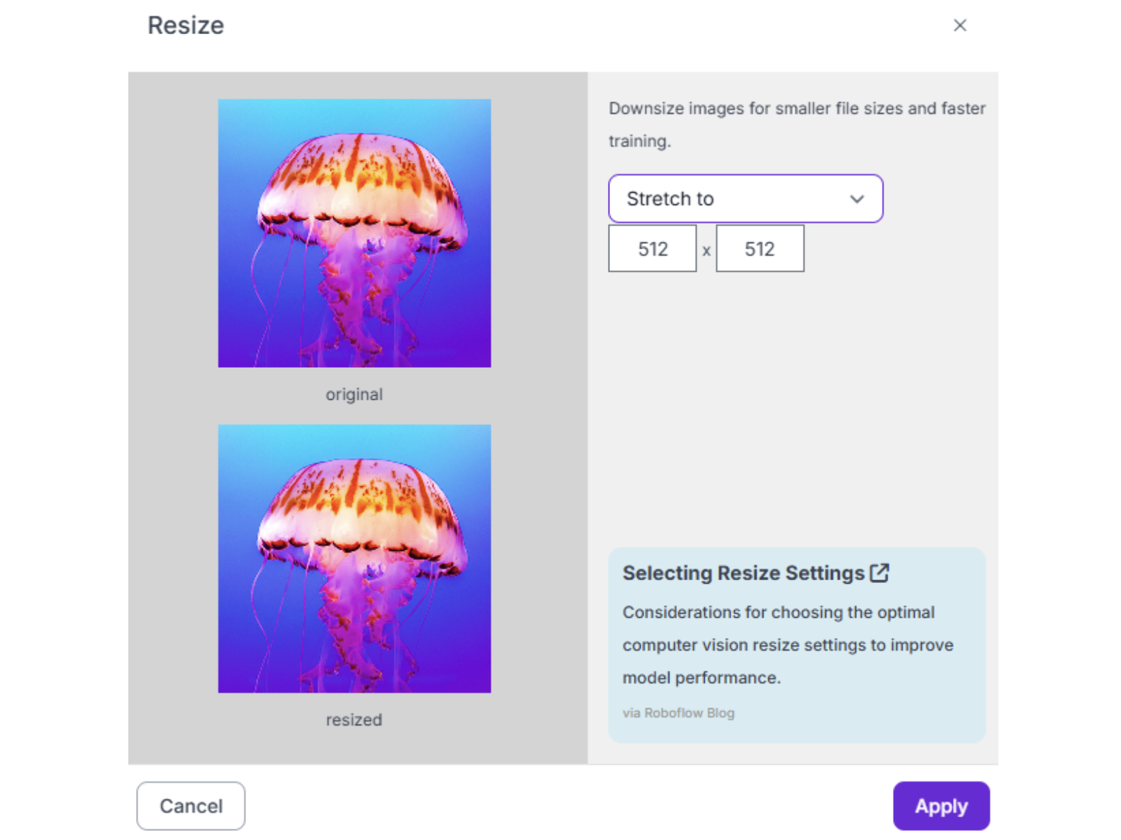This screenshot has height=840, width=1121.
Task: Click the 'resized' caption label
Action: 354,720
